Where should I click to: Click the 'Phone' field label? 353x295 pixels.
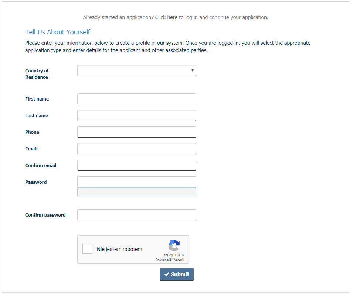[32, 132]
